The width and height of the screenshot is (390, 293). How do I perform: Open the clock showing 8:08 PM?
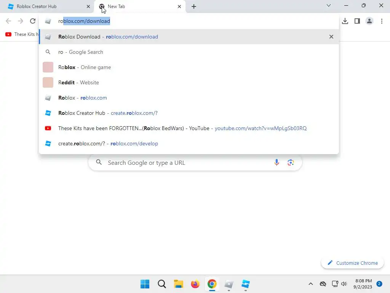point(363,284)
